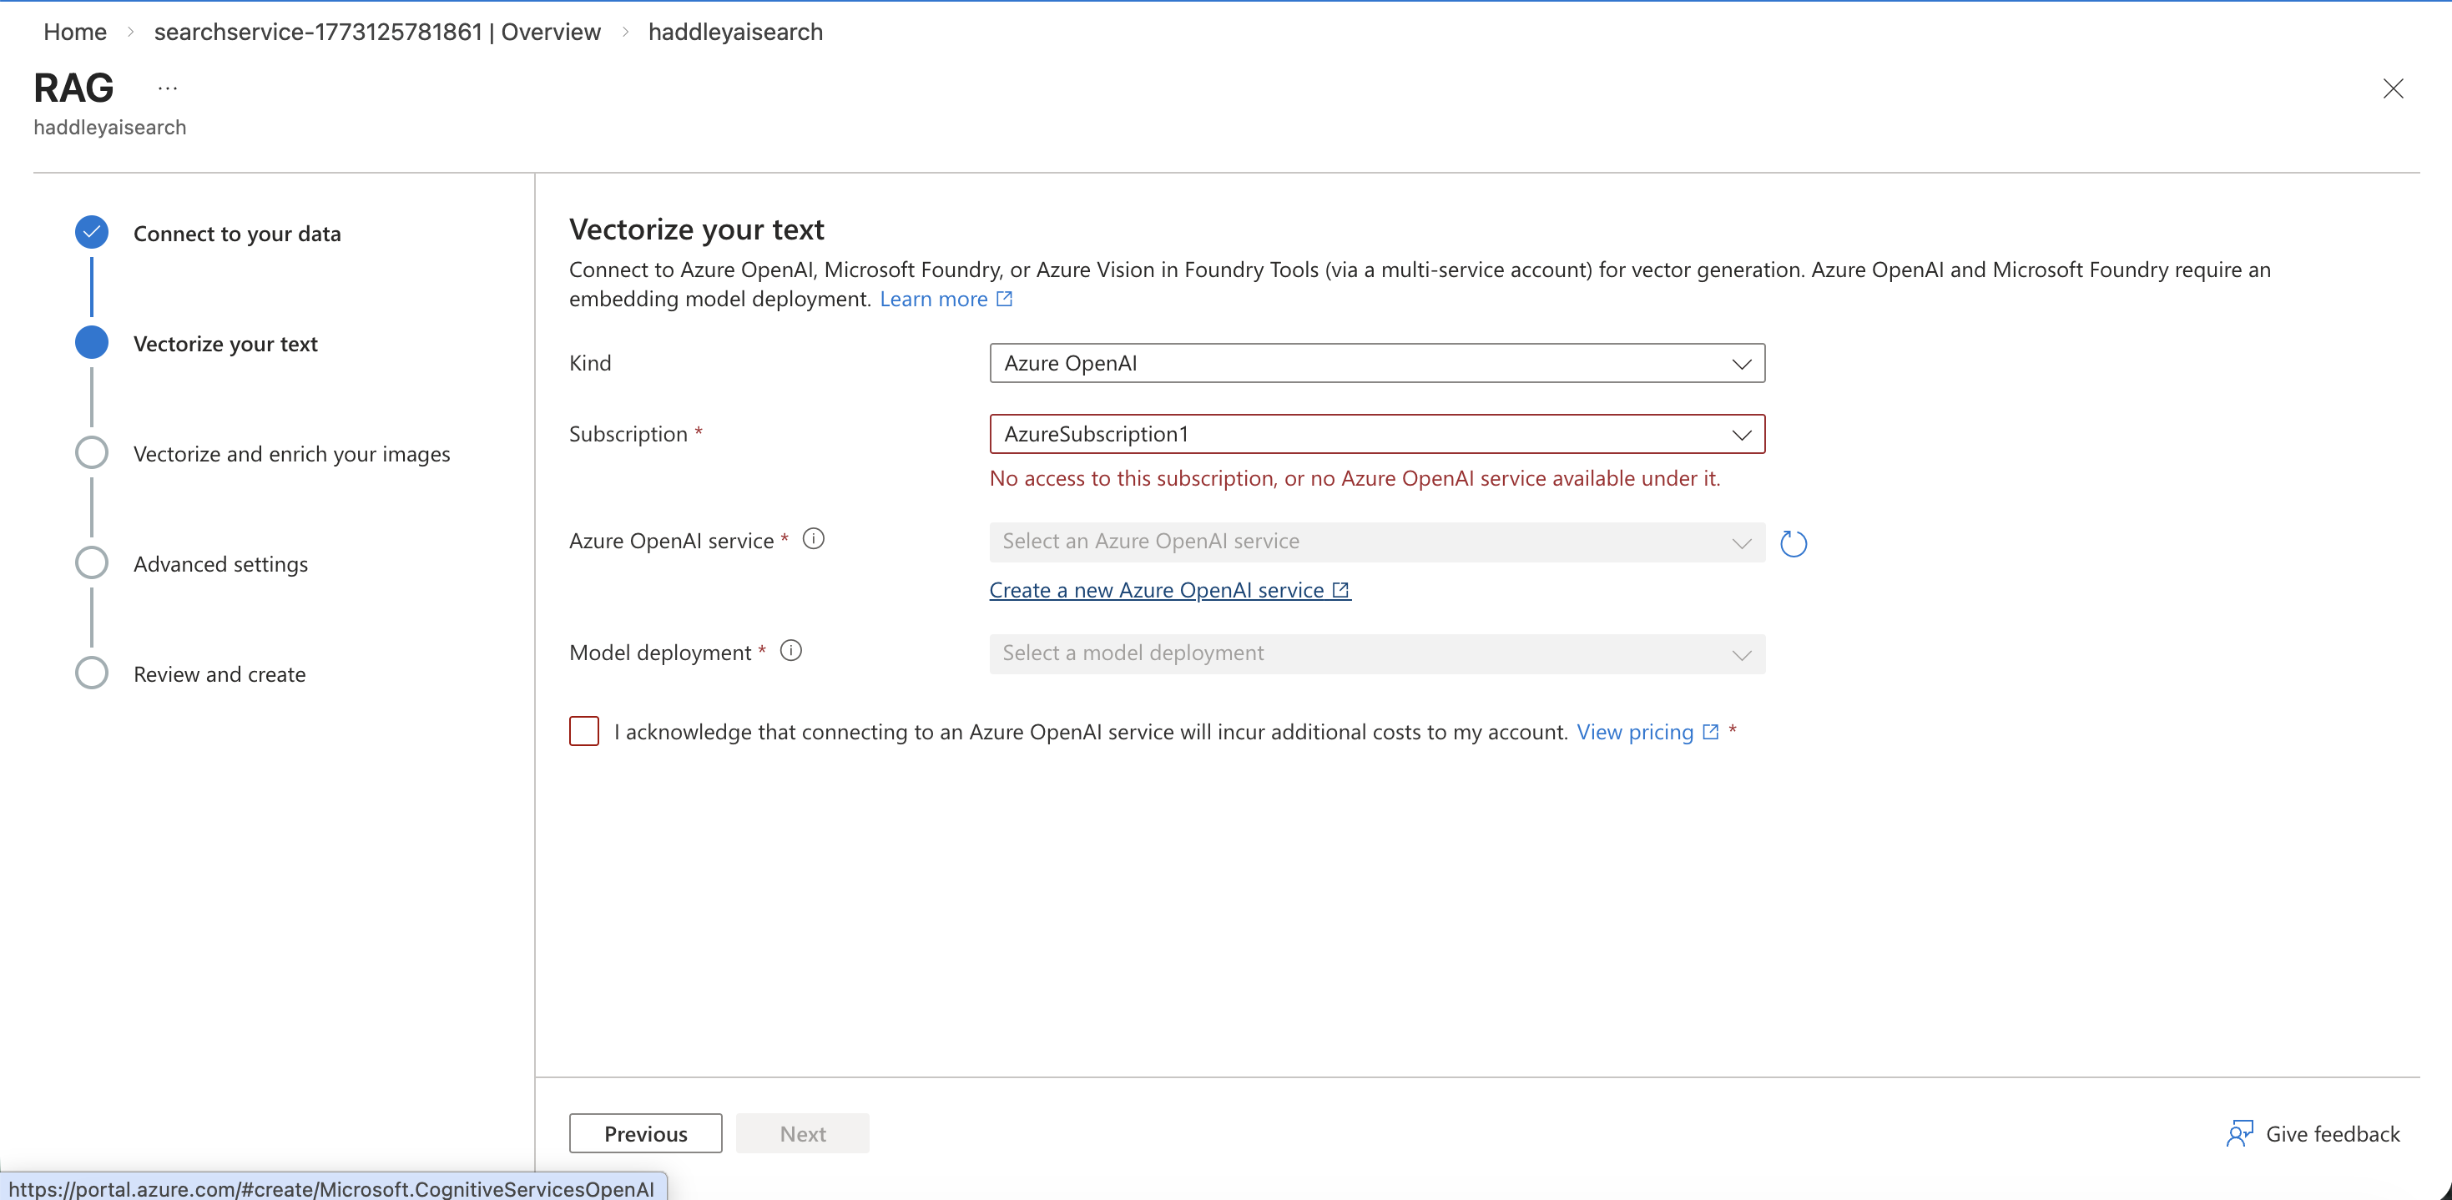Click the Vectorize and enrich your images step circle
Viewport: 2452px width, 1200px height.
click(91, 453)
